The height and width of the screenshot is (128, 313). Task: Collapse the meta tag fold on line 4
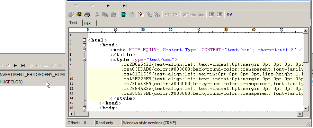click(84, 50)
